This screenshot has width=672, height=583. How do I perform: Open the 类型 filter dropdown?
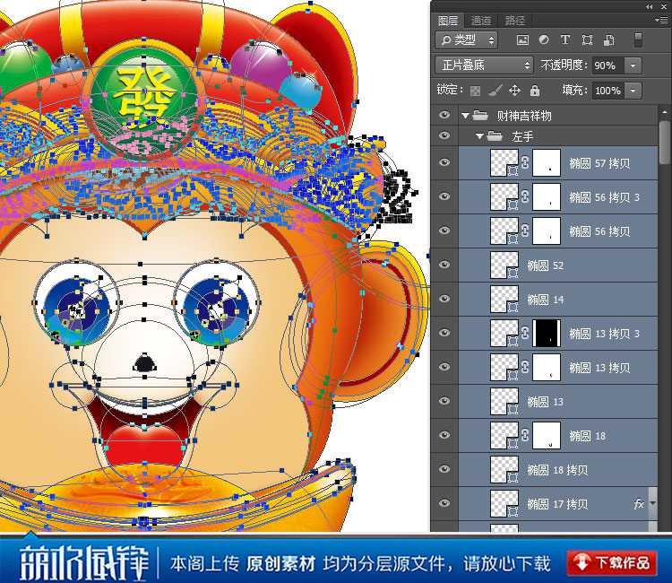click(466, 40)
